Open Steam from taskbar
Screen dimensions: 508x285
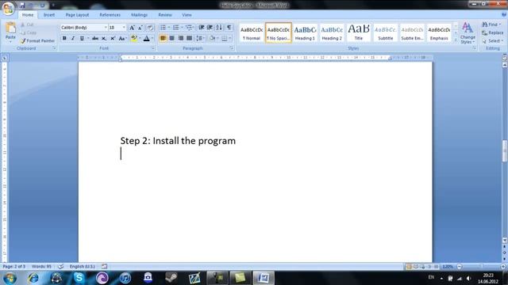171,278
